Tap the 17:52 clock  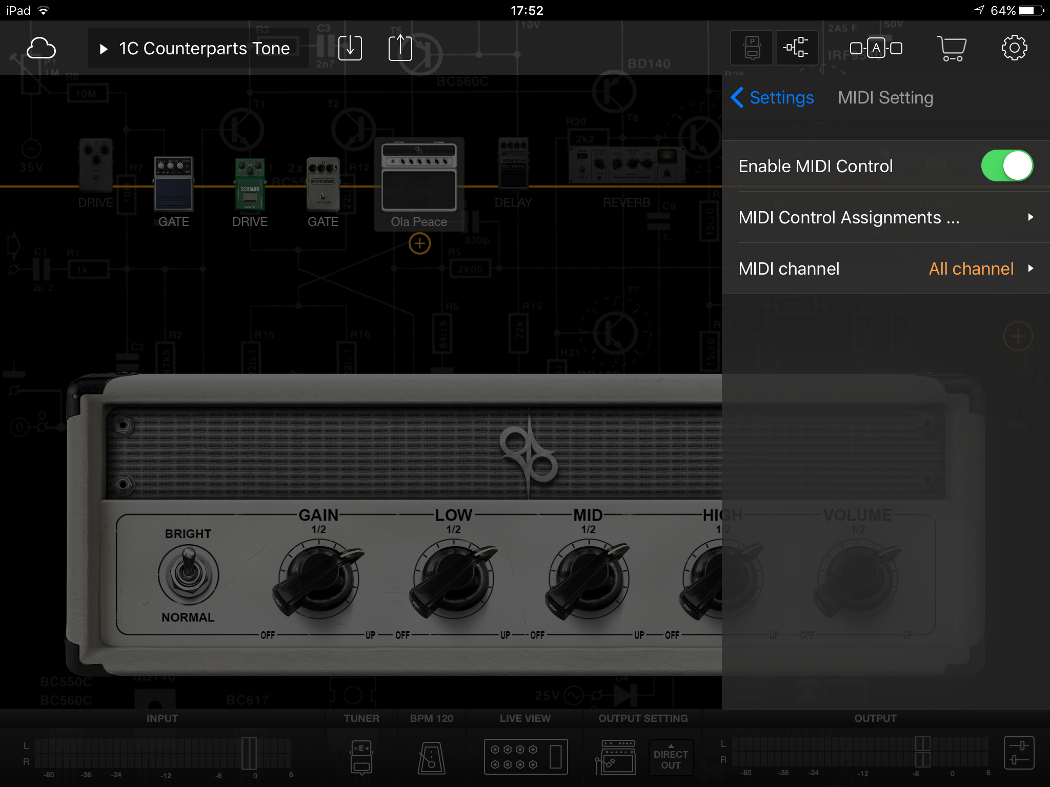(527, 10)
